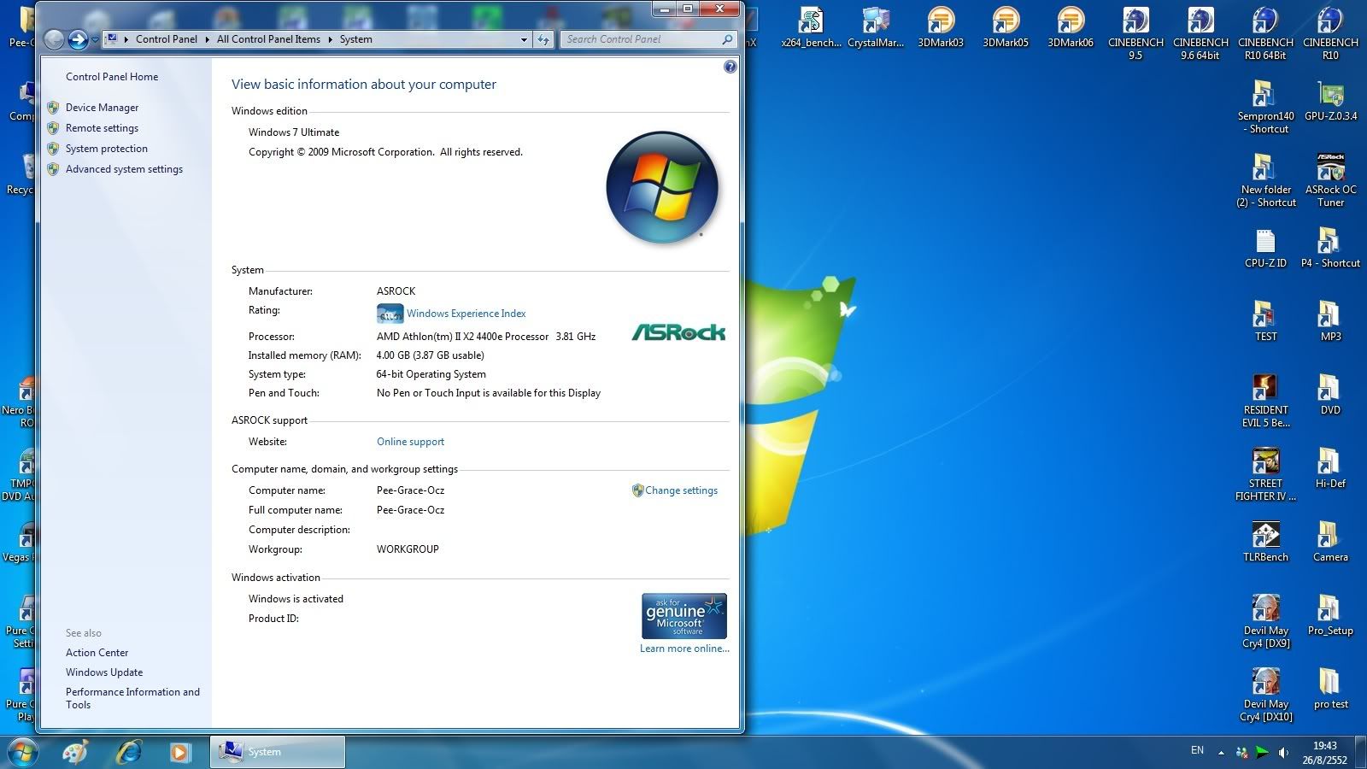Open the Pro_Setup folder icon

[1330, 615]
